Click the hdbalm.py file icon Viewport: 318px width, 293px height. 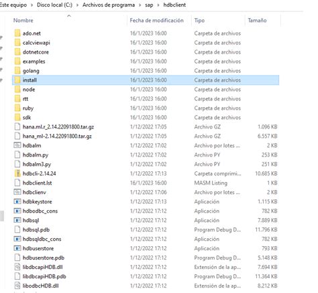coord(17,155)
